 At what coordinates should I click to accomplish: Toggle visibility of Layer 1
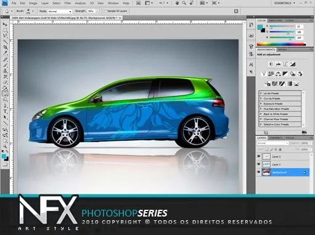[x=259, y=164]
